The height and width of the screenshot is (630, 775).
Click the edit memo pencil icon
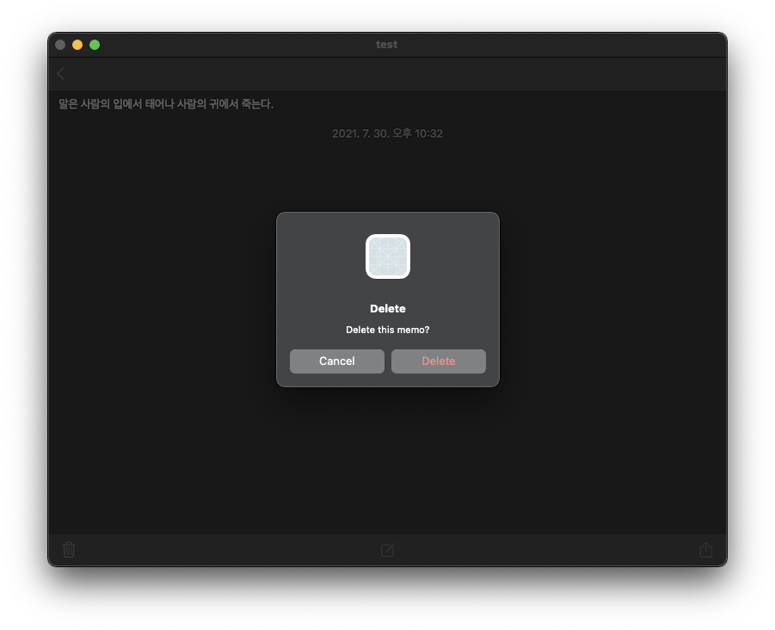click(388, 549)
